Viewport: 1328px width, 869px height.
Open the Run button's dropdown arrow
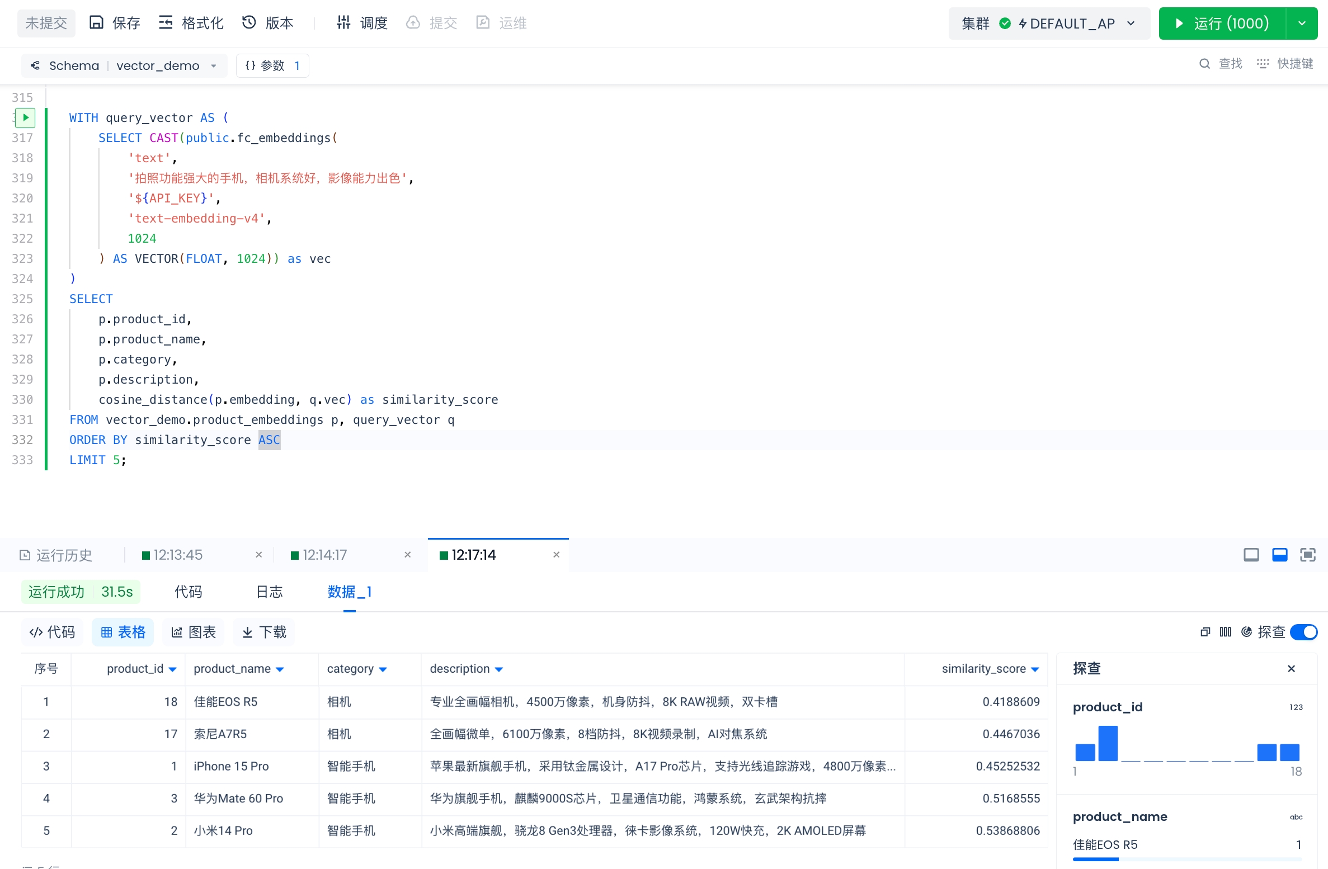[x=1302, y=23]
